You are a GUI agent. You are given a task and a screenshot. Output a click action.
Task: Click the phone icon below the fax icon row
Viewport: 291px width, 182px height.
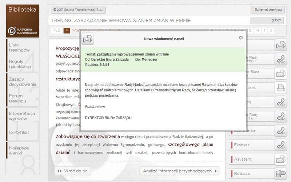pos(280,102)
